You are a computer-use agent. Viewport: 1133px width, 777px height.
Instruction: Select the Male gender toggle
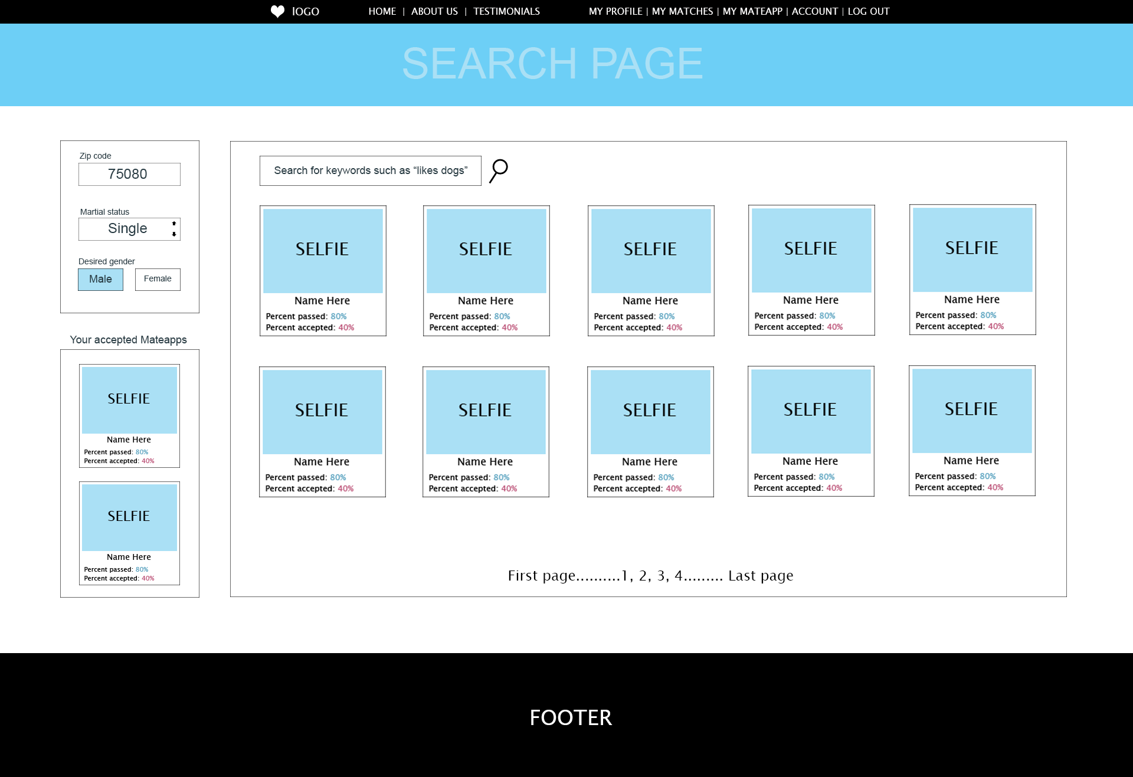[100, 279]
